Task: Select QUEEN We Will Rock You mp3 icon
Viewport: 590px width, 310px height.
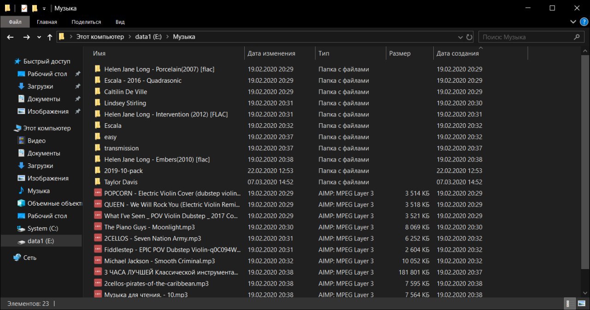Action: click(x=98, y=204)
